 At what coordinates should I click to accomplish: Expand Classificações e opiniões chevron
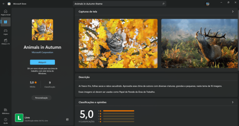click(233, 102)
